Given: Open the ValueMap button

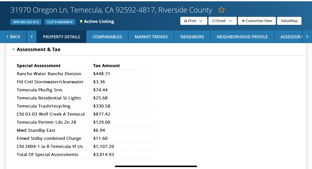Looking at the screenshot, I should [289, 21].
